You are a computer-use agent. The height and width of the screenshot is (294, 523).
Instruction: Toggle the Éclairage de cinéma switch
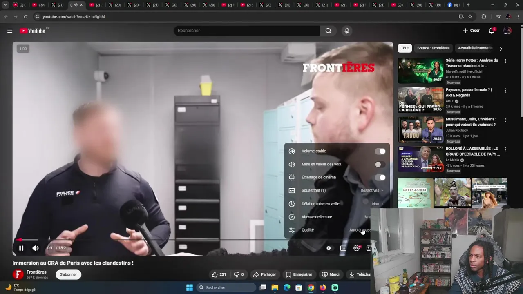coord(380,177)
